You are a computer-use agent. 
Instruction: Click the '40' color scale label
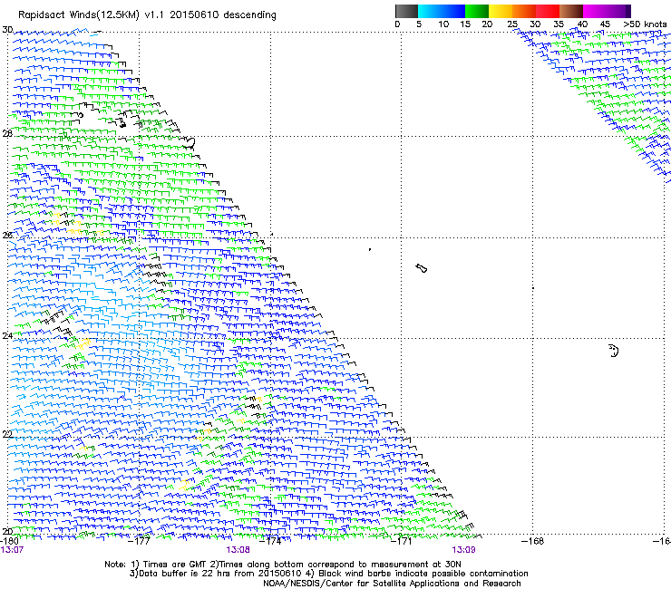tap(582, 24)
